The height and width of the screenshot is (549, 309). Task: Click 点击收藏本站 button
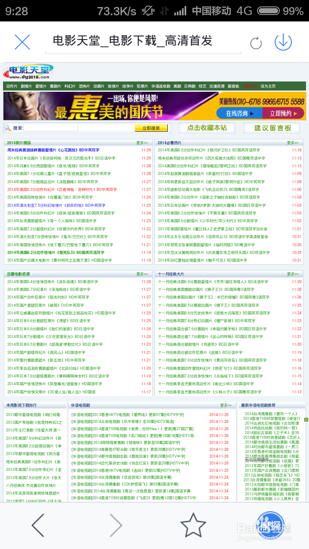[x=207, y=128]
